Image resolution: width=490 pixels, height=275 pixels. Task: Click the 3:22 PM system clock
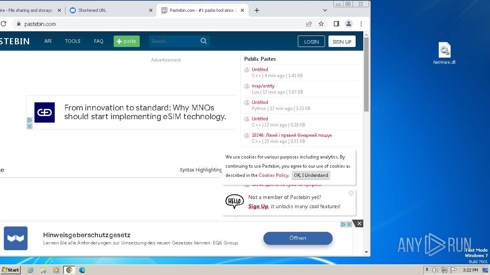(470, 270)
